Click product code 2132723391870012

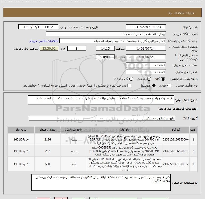click(176, 164)
